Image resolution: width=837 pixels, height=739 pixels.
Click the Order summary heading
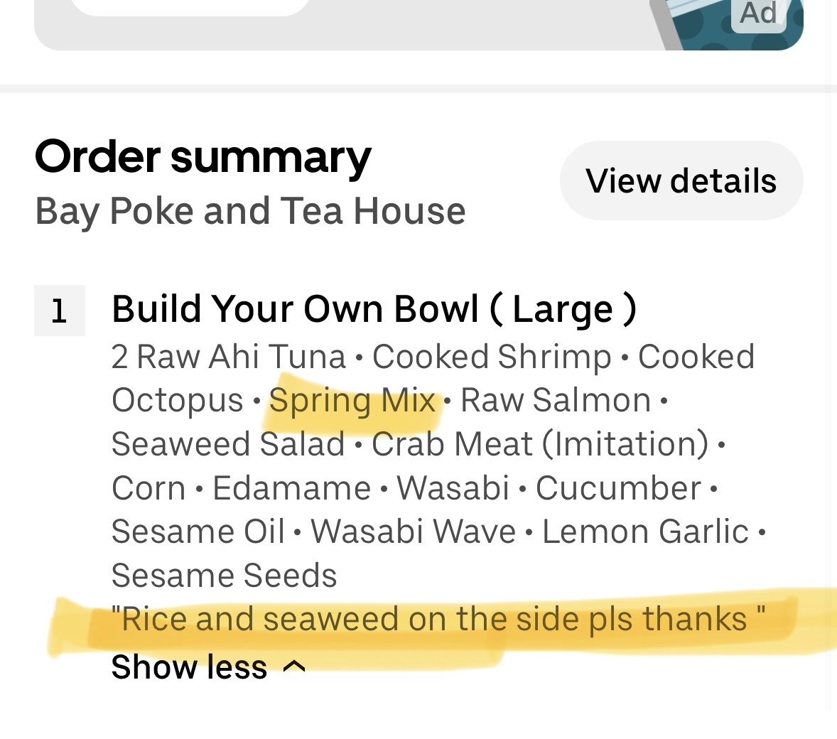[x=203, y=156]
